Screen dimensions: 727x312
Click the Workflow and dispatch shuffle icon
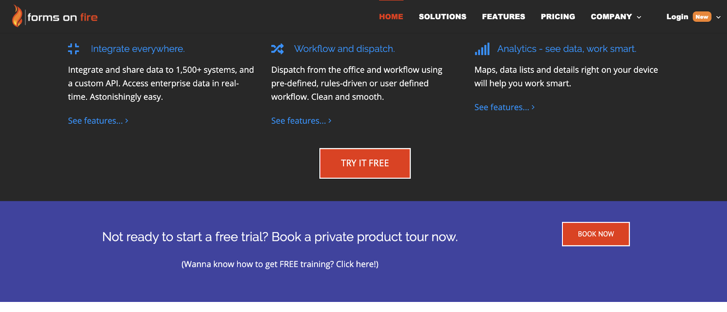pyautogui.click(x=277, y=49)
